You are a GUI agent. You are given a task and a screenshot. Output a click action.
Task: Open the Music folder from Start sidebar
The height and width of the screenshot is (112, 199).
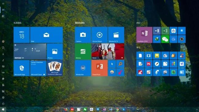[3, 60]
